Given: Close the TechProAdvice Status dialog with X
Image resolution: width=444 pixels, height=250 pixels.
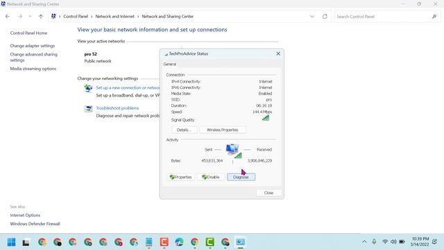Looking at the screenshot, I should coord(278,53).
